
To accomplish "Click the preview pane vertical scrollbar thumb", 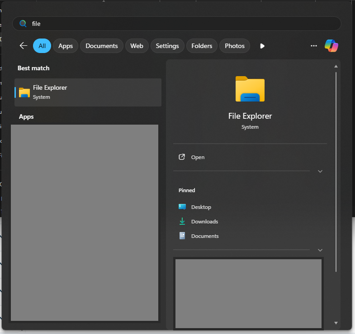I will pos(336,172).
